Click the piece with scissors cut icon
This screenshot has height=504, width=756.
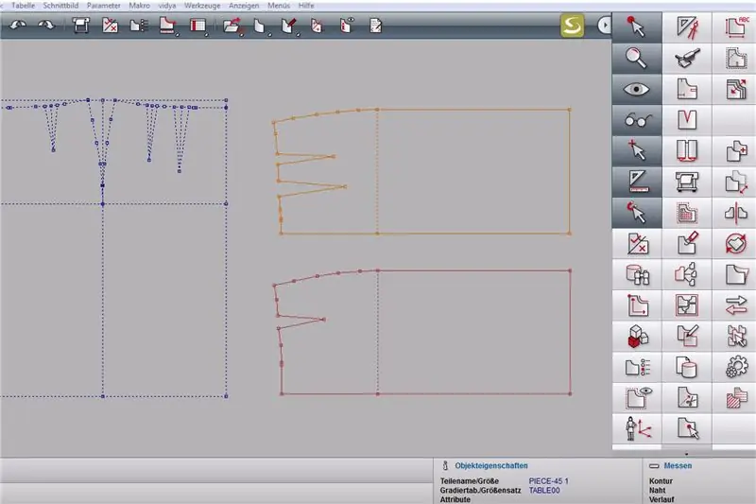click(x=687, y=398)
